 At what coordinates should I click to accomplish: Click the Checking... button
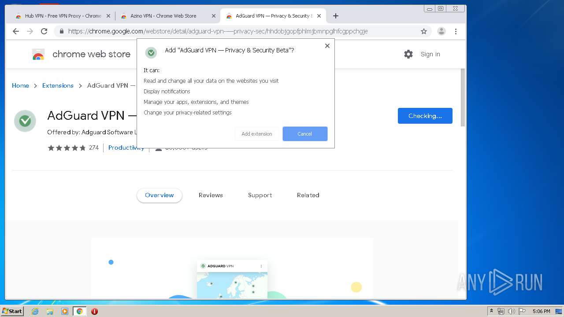[425, 116]
